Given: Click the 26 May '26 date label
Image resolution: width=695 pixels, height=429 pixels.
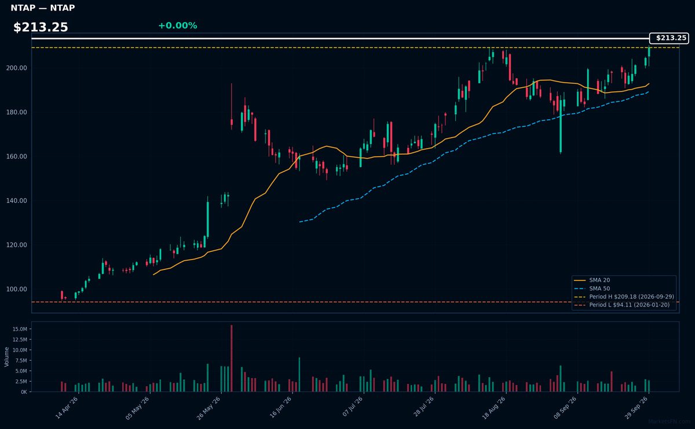Looking at the screenshot, I should pos(210,408).
